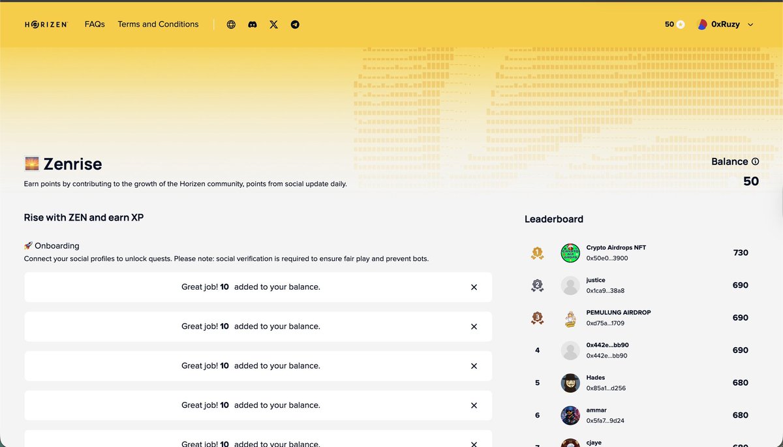Open the Telegram icon link

coord(295,25)
